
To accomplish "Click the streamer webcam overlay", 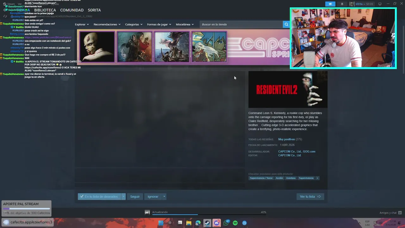I will tap(343, 38).
